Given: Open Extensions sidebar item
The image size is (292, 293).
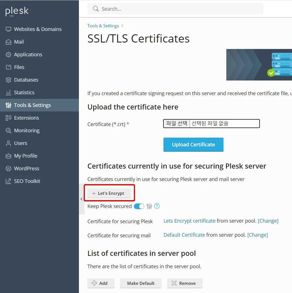Looking at the screenshot, I should [x=39, y=118].
